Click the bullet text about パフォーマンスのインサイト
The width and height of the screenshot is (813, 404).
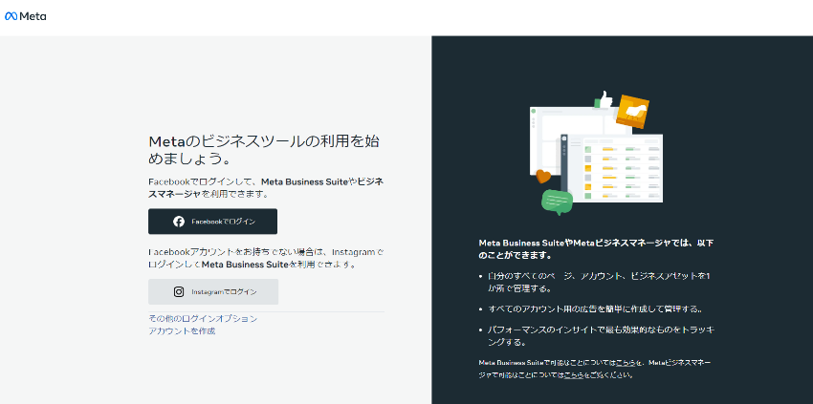602,335
